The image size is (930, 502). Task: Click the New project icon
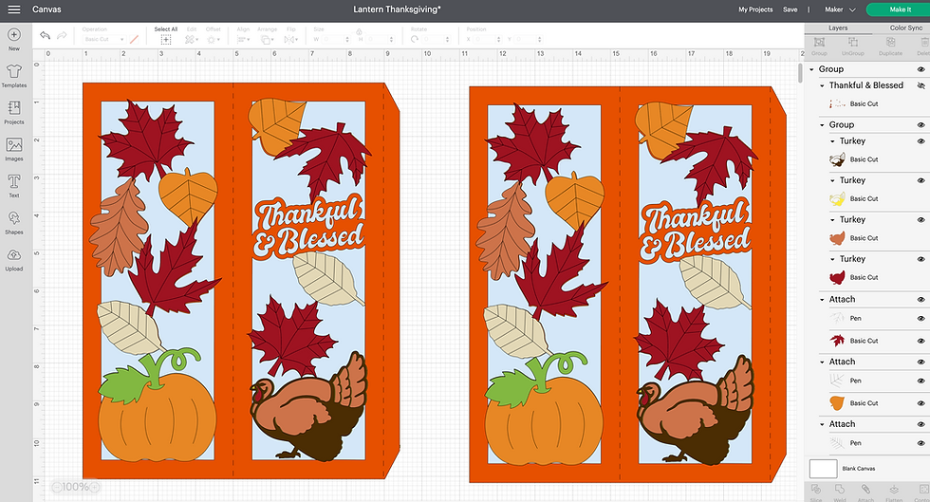[x=14, y=35]
